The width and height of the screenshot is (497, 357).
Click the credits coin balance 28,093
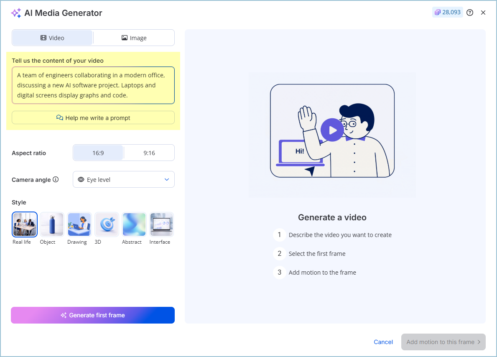[x=448, y=13]
